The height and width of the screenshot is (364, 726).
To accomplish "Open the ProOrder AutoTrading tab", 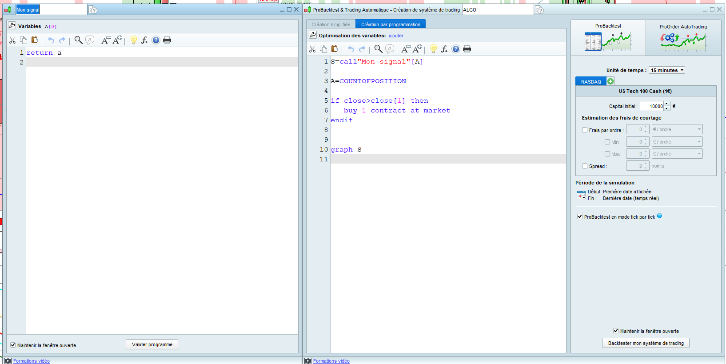I will pyautogui.click(x=683, y=38).
